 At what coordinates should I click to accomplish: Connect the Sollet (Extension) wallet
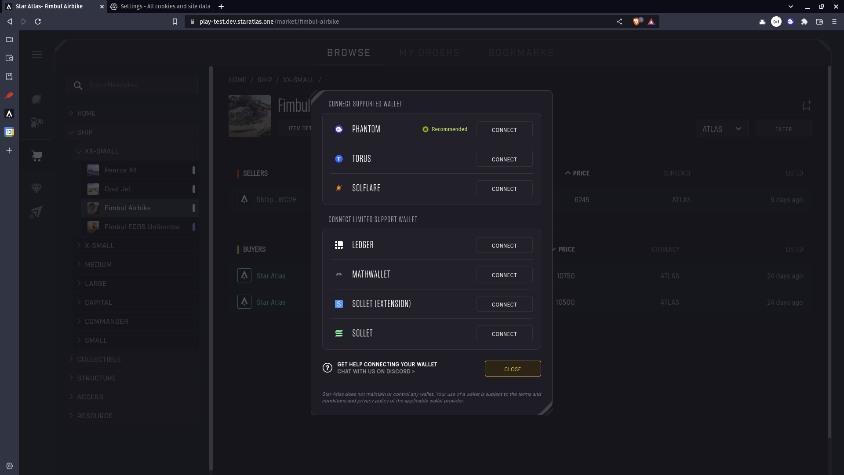click(504, 304)
